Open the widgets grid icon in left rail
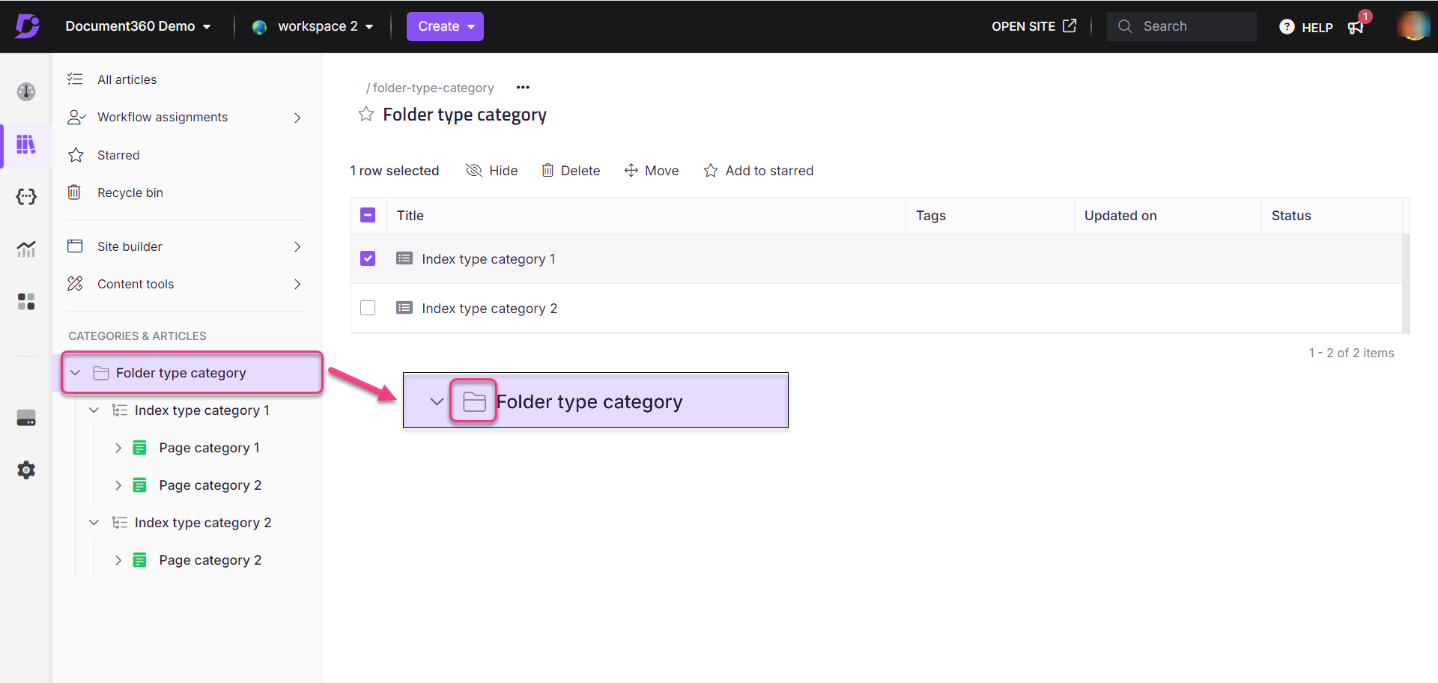Image resolution: width=1438 pixels, height=683 pixels. tap(26, 301)
